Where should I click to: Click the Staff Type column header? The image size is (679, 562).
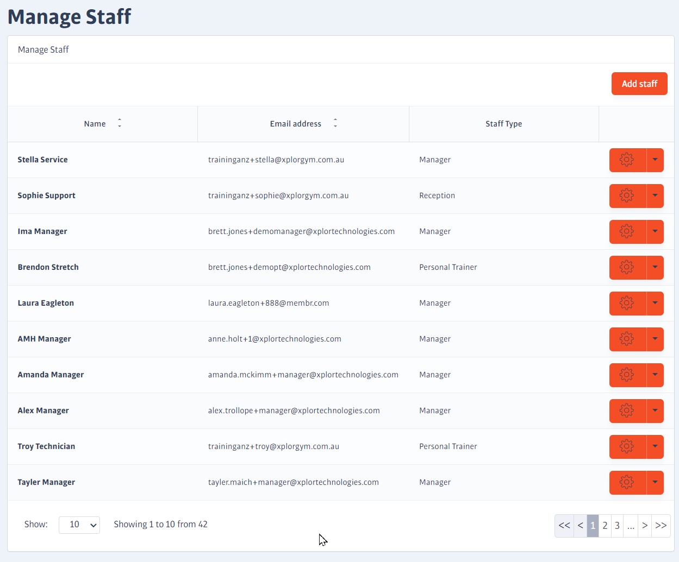[503, 124]
